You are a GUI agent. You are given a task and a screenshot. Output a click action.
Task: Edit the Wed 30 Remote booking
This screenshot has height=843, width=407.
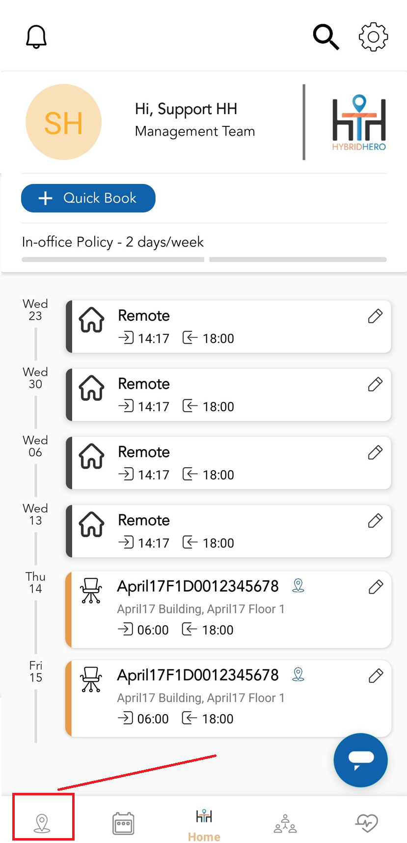point(375,384)
